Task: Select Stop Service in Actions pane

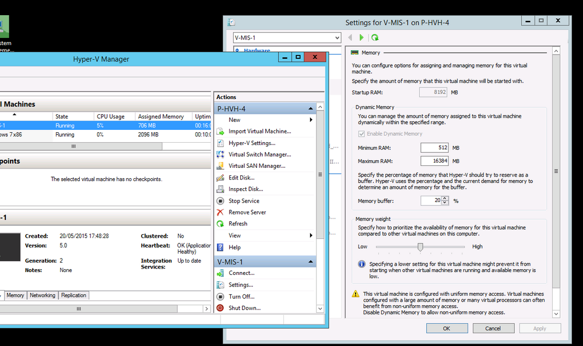Action: pyautogui.click(x=244, y=201)
